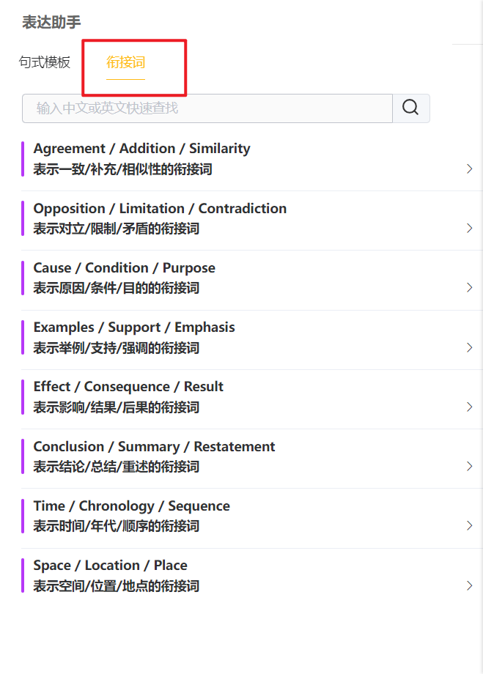The height and width of the screenshot is (674, 483).
Task: Select Effect / Consequence / Result heading
Action: click(128, 387)
